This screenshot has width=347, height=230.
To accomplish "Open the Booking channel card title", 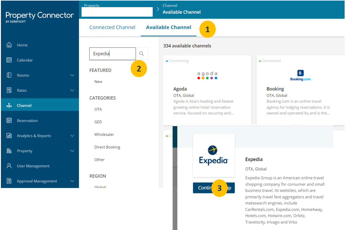I will click(275, 89).
